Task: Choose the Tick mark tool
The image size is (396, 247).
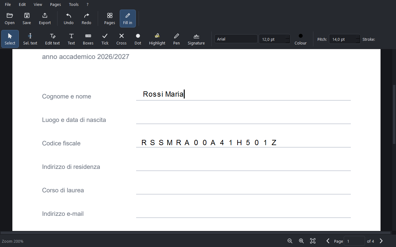Action: point(105,39)
